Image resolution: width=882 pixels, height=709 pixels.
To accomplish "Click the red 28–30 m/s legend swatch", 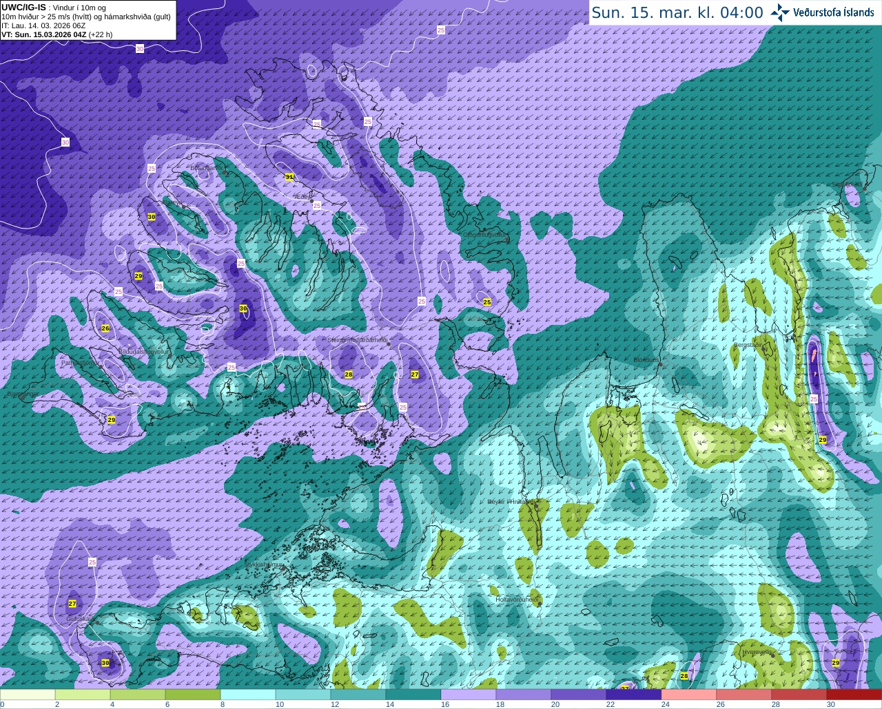I will 799,695.
